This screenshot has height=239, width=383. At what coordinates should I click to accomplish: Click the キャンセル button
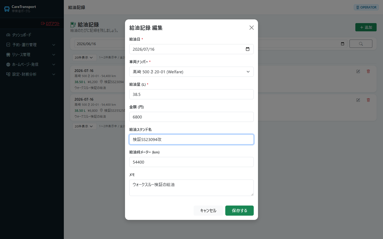click(x=208, y=211)
